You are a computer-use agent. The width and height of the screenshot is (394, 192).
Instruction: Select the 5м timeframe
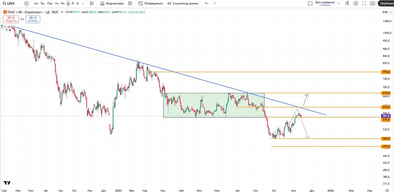[43, 4]
